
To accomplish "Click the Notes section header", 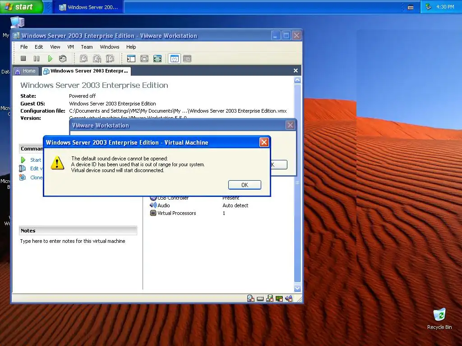I will [x=78, y=231].
